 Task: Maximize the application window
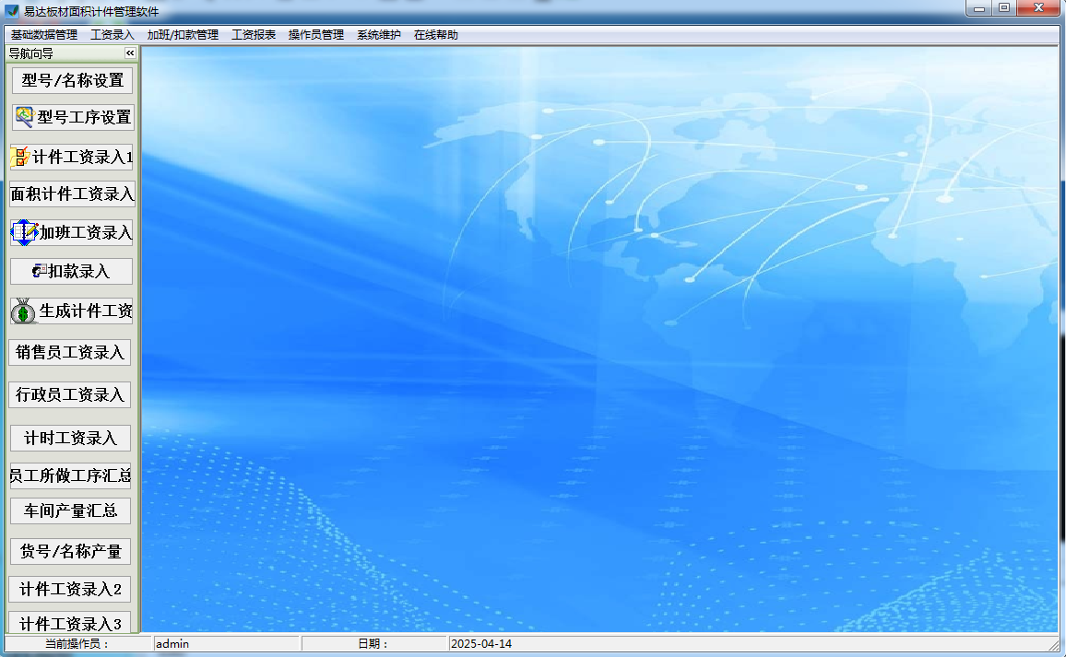[1004, 8]
